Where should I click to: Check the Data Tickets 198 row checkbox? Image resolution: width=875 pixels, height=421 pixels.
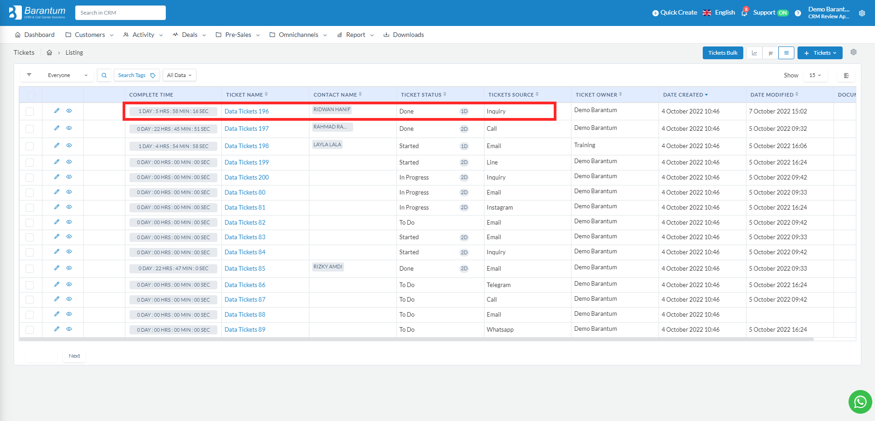click(x=30, y=146)
